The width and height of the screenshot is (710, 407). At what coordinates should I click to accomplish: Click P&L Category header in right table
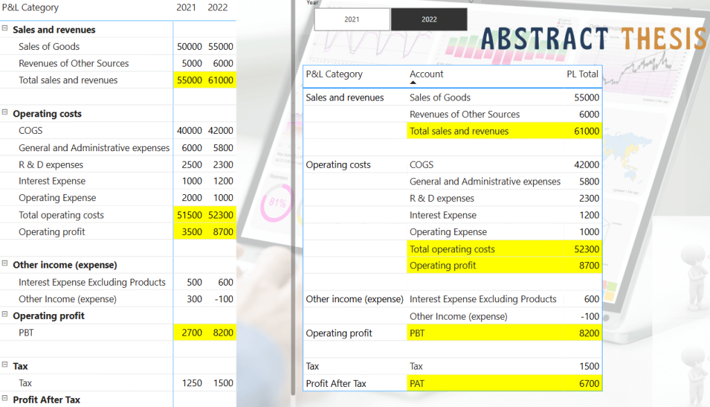tap(334, 74)
